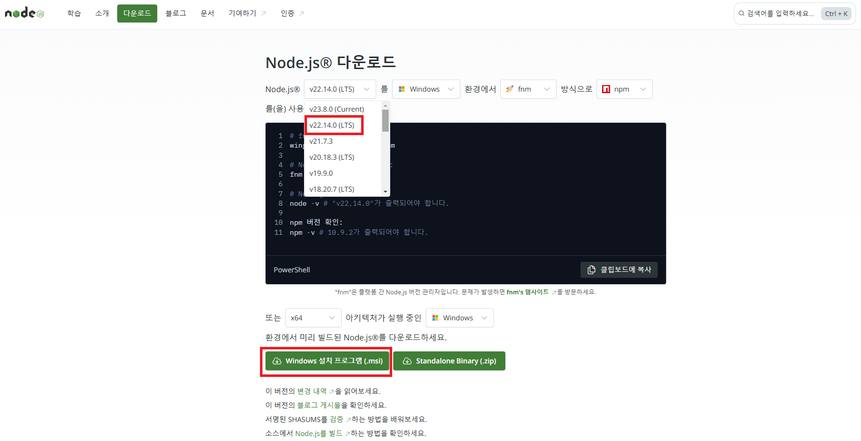Click the chevron of the x64 dropdown
Screen dimensions: 861x441
point(332,318)
